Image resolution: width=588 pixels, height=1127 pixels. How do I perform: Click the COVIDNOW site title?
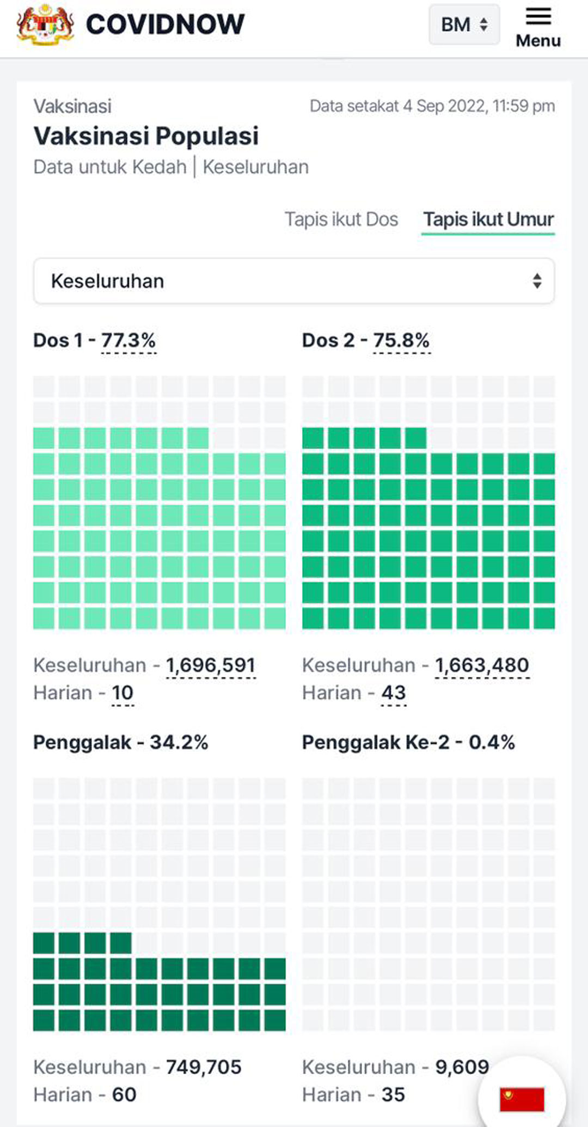pos(166,25)
